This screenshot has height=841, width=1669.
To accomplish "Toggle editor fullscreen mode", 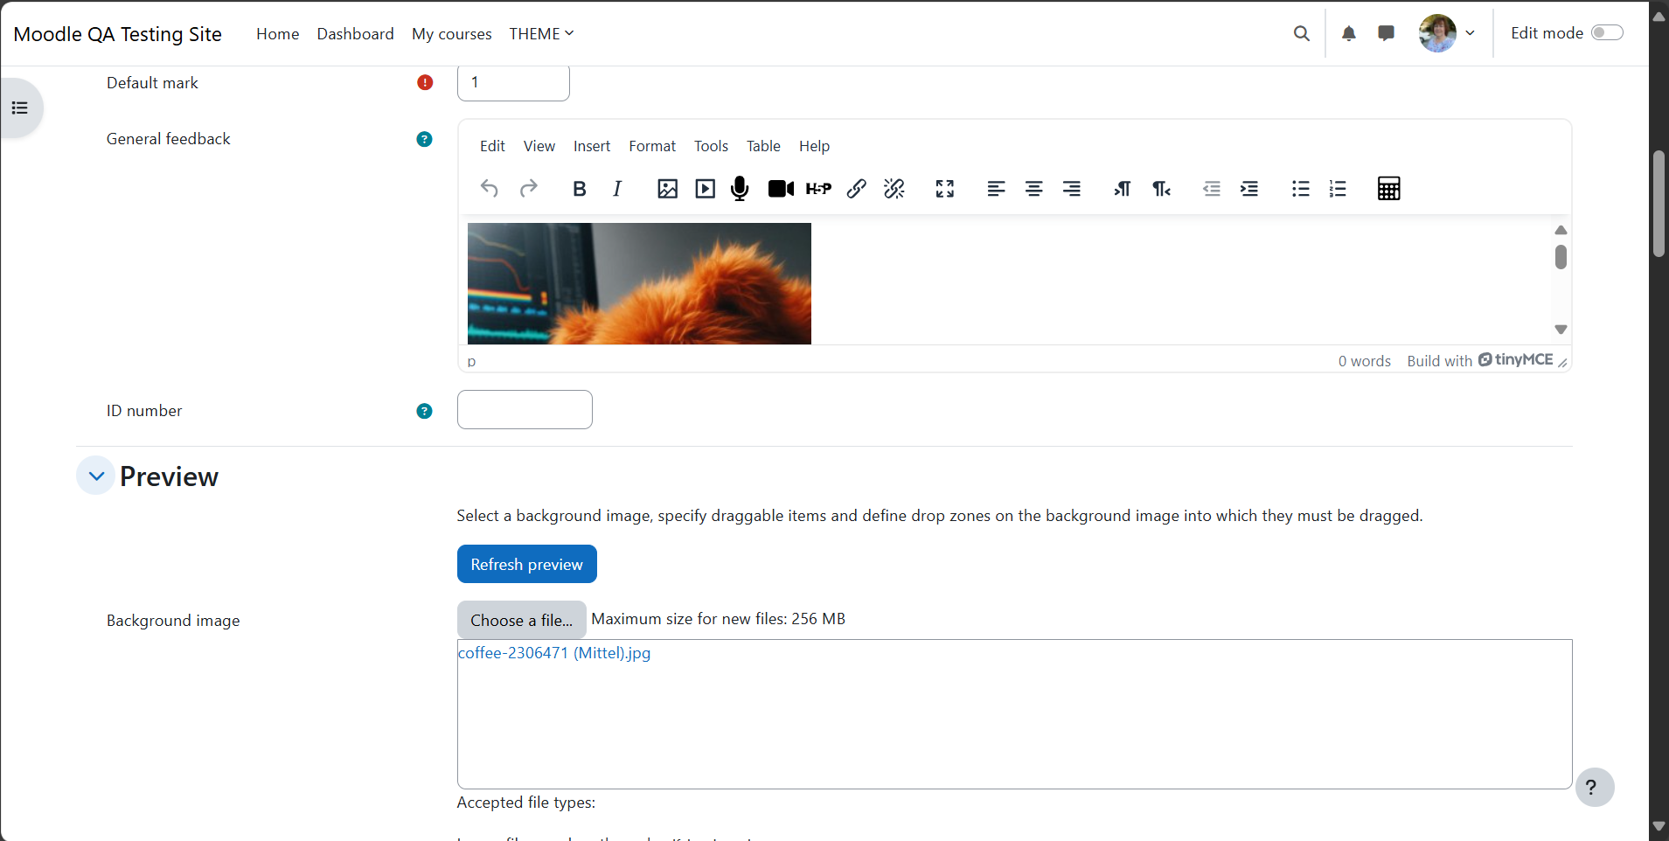I will [x=945, y=188].
